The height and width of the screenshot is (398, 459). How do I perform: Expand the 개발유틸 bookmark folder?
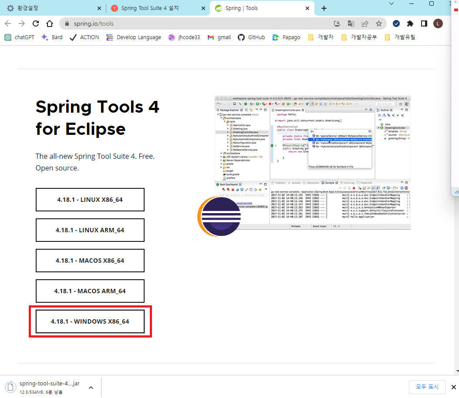[x=400, y=37]
